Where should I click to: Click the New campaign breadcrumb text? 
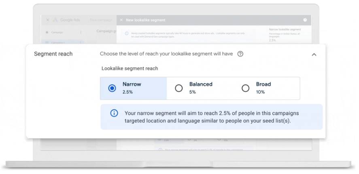tap(101, 20)
